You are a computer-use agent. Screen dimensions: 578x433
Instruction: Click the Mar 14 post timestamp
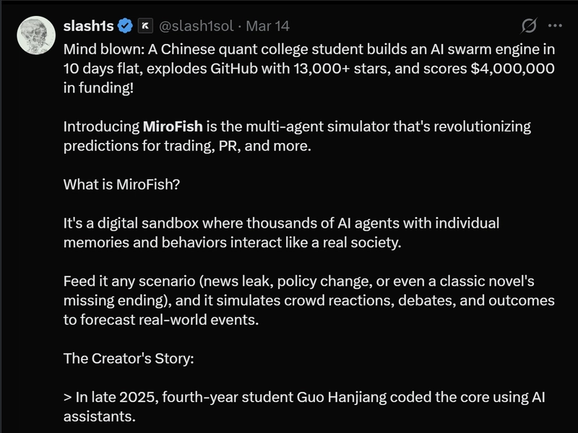(268, 26)
